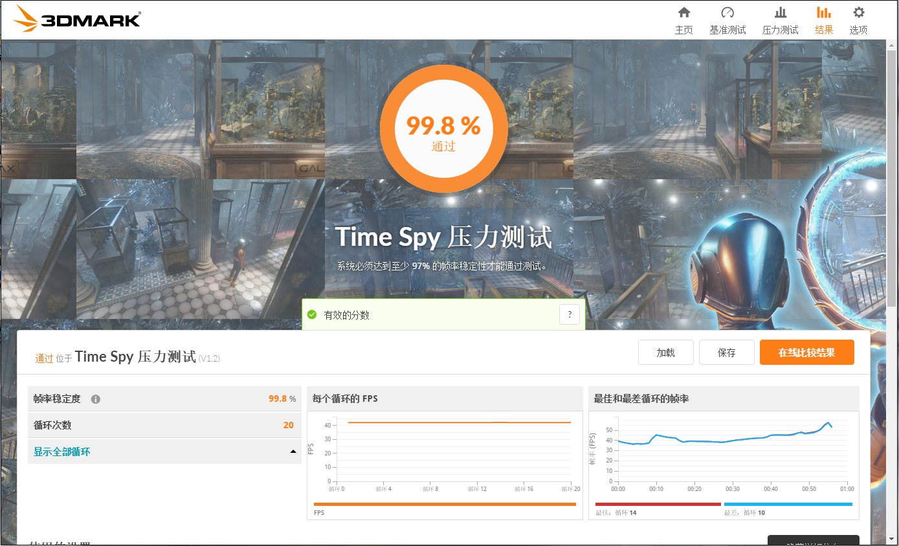Click the 保存 button
Screen dimensions: 899x546
(727, 353)
